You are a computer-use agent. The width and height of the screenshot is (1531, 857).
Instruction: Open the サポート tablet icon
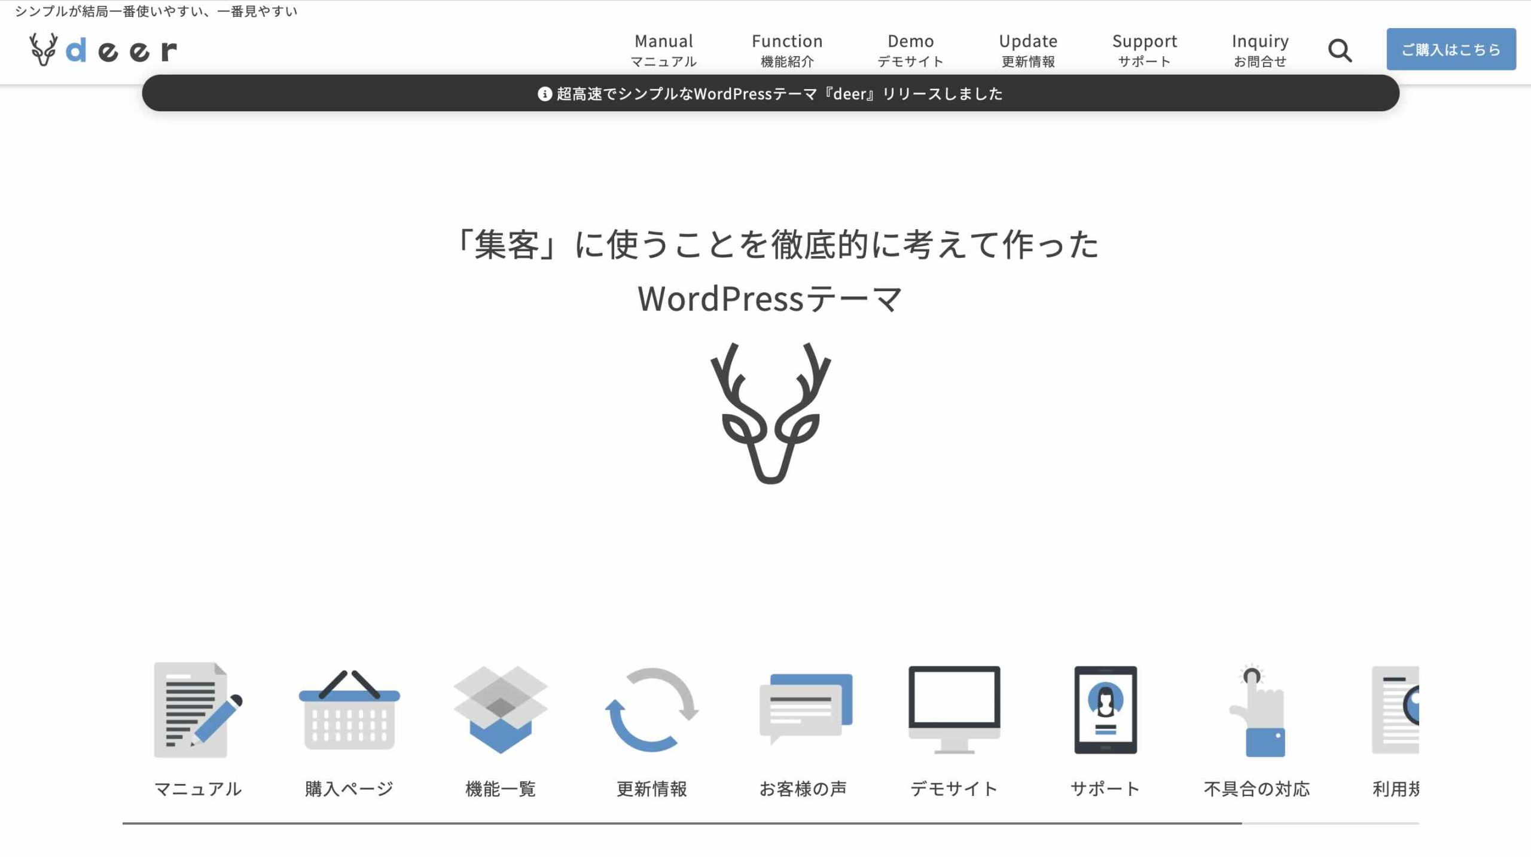point(1105,709)
